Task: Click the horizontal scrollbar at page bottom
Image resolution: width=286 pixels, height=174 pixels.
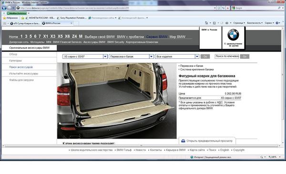Action: [142, 146]
